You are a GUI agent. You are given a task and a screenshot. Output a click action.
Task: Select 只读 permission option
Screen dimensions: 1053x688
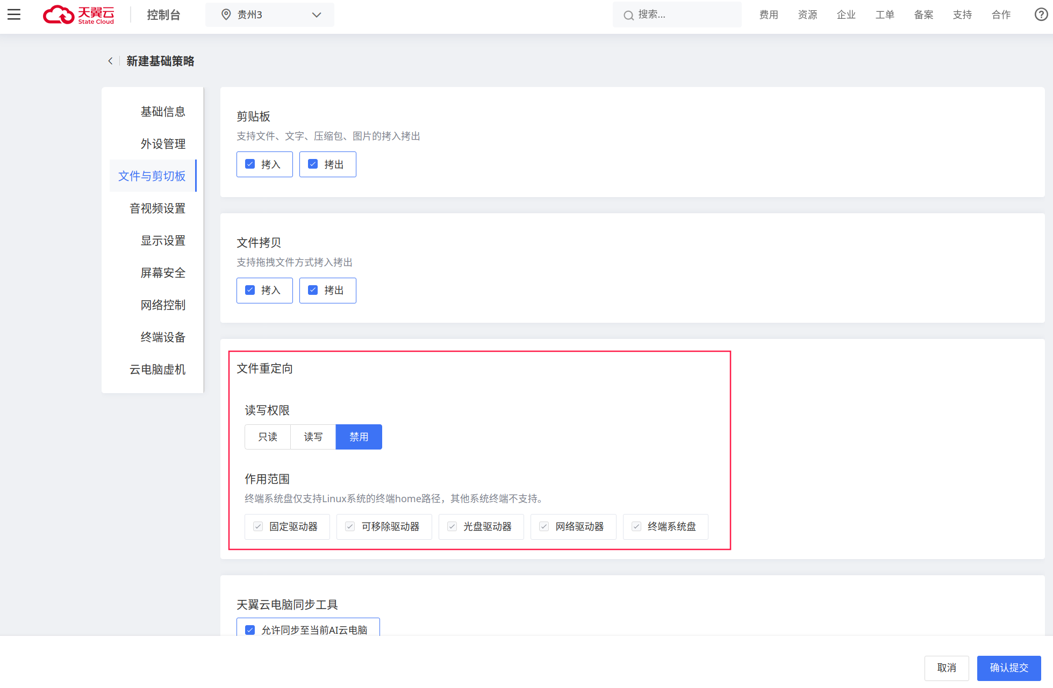coord(268,437)
